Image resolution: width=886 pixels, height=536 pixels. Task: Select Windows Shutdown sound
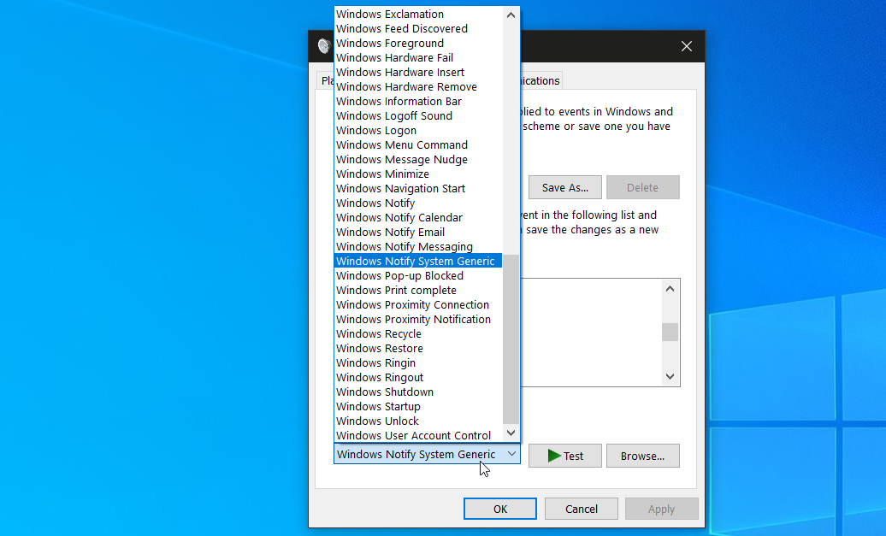point(418,392)
